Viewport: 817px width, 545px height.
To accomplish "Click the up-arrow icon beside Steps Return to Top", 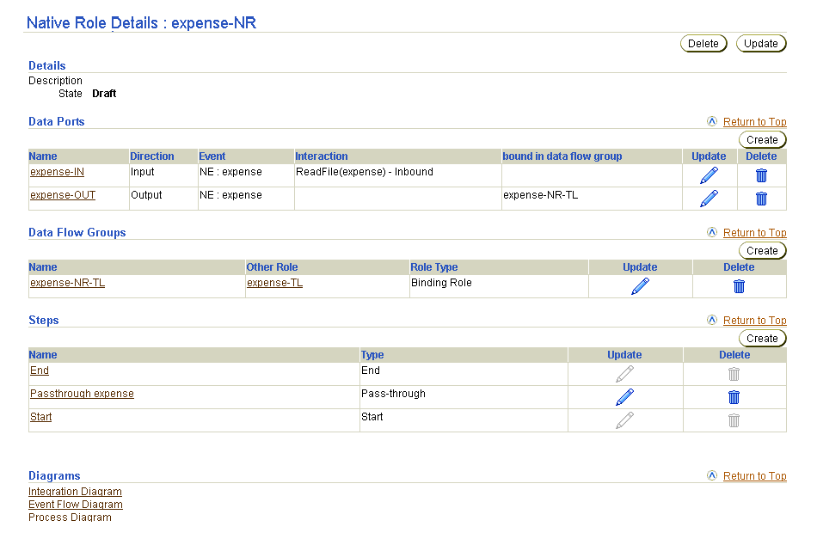I will pyautogui.click(x=712, y=320).
